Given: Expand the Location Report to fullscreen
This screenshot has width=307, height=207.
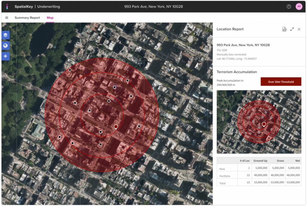Looking at the screenshot, I should click(x=292, y=29).
